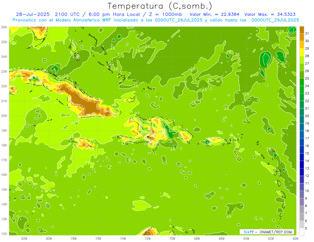314x242 pixels.
Task: Select the valid-until time '0000UTC_29JUL2025'
Action: pyautogui.click(x=275, y=20)
